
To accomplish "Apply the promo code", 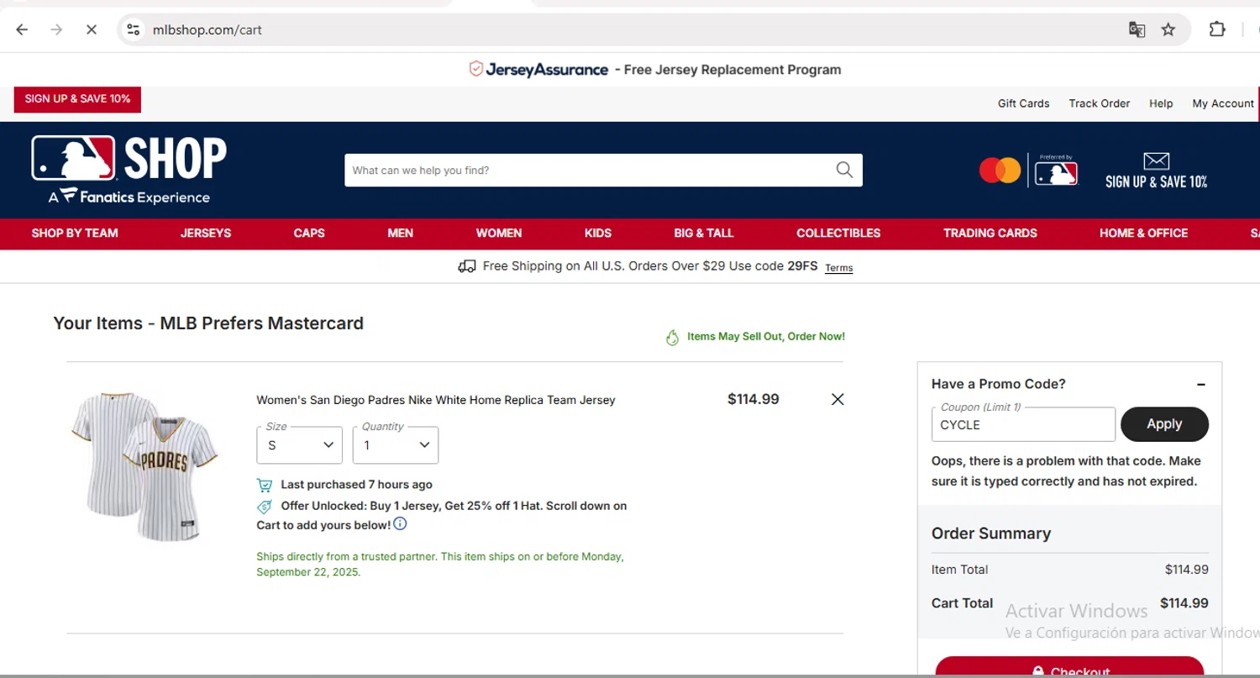I will 1164,424.
